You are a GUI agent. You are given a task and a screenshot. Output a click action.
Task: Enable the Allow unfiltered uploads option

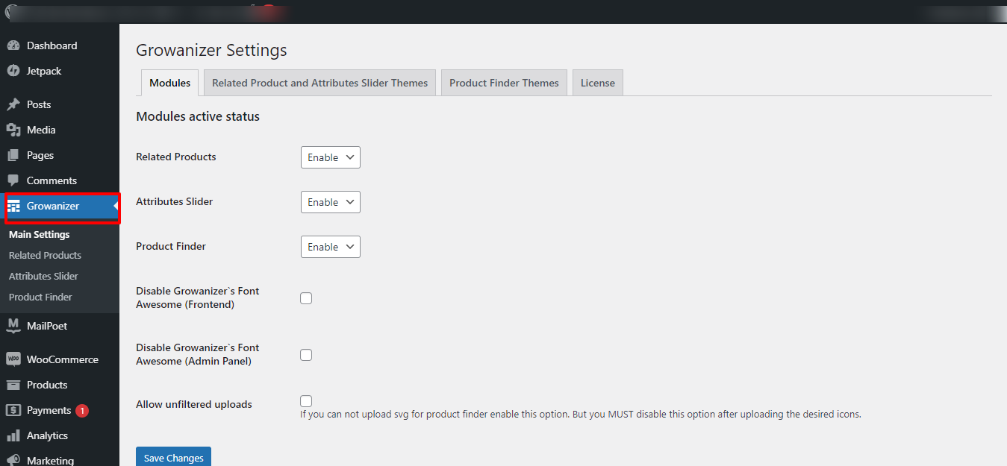click(x=306, y=400)
